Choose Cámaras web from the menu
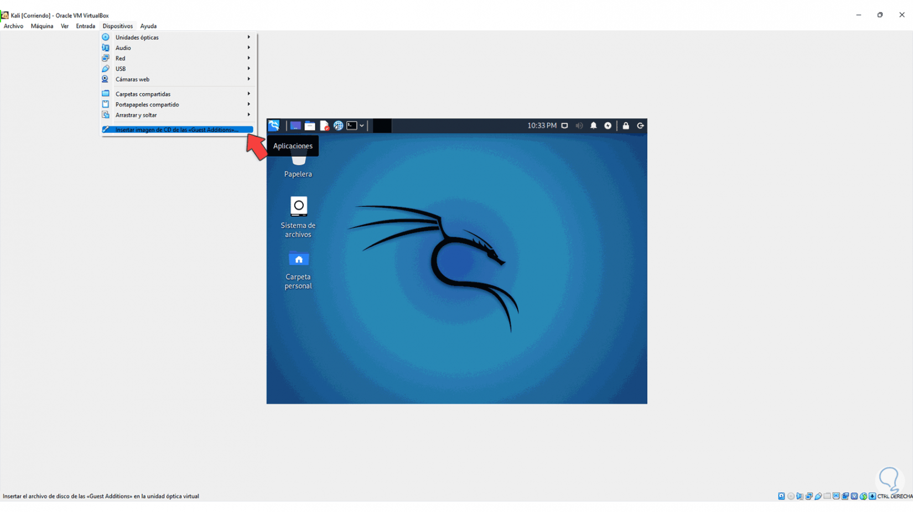 (178, 79)
